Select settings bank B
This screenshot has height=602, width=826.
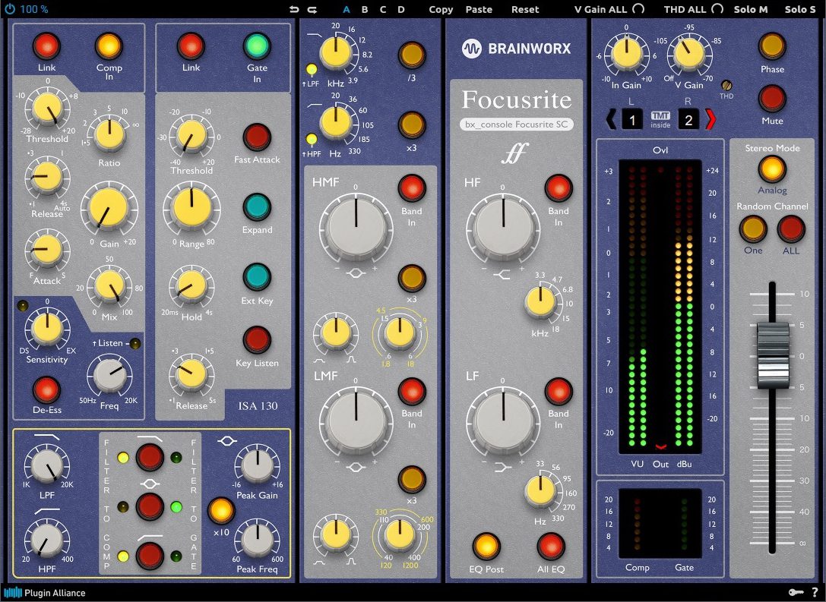[x=364, y=9]
